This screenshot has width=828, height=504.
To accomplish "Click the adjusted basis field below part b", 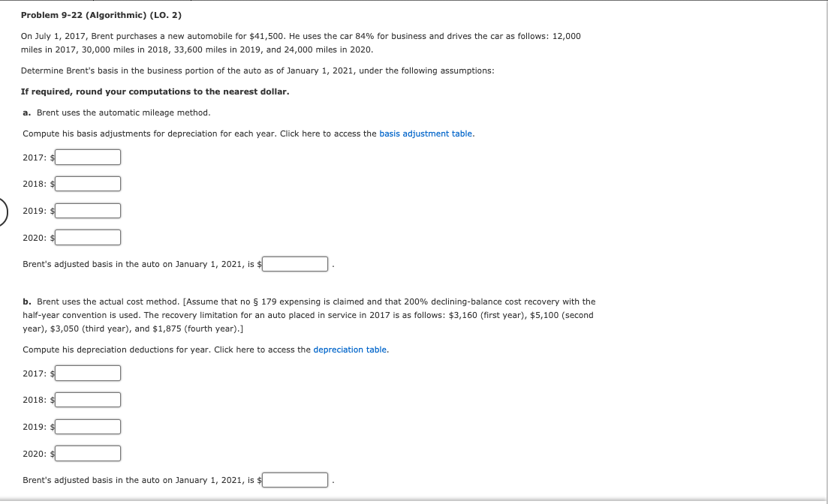I will (x=294, y=480).
